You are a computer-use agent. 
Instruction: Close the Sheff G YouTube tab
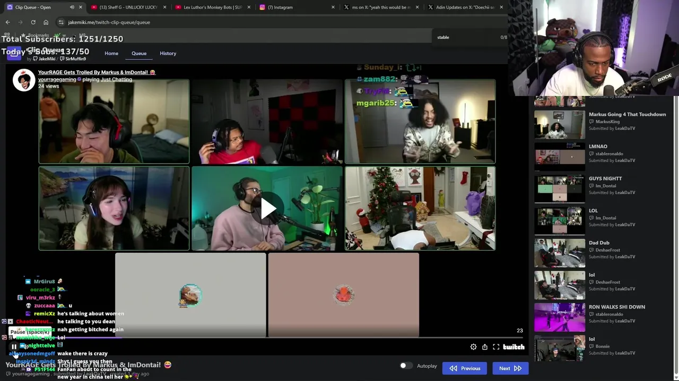164,7
